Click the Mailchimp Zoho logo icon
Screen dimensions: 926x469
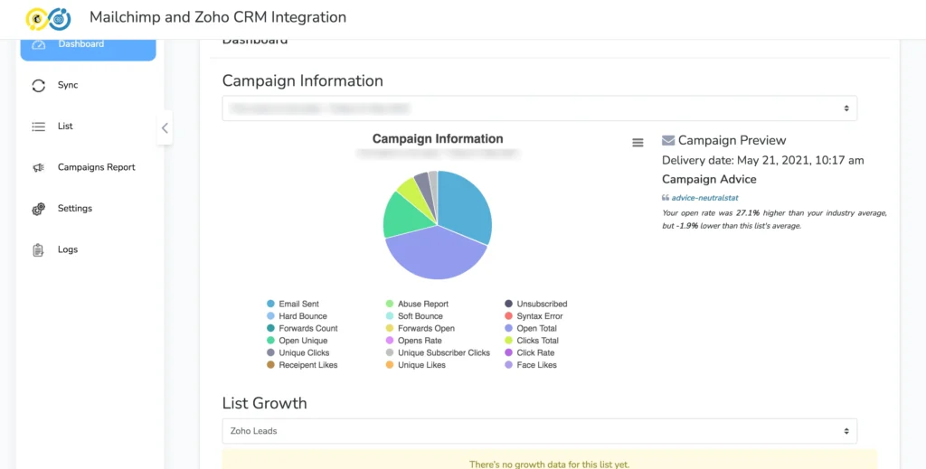[x=49, y=18]
